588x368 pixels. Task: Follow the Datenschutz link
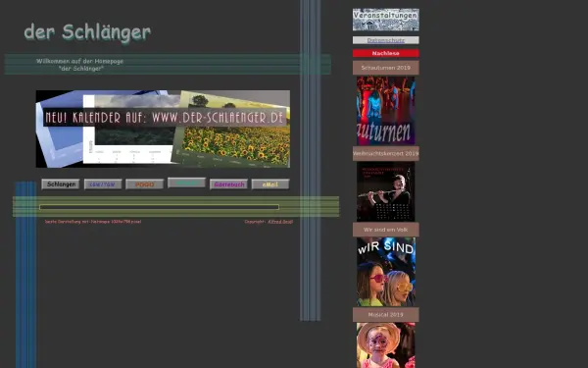tap(385, 40)
